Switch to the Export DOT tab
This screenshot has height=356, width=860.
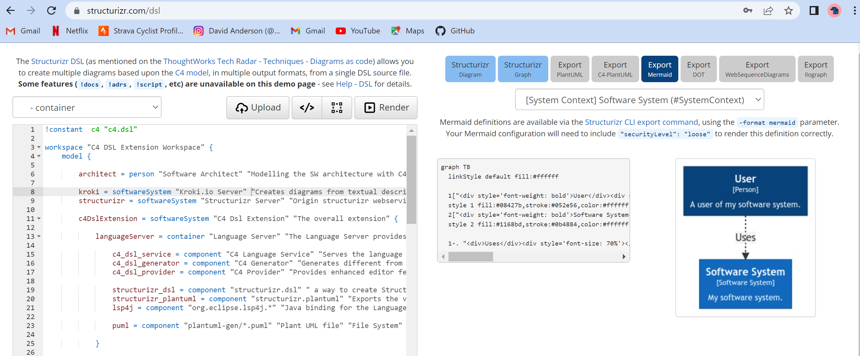(x=698, y=69)
